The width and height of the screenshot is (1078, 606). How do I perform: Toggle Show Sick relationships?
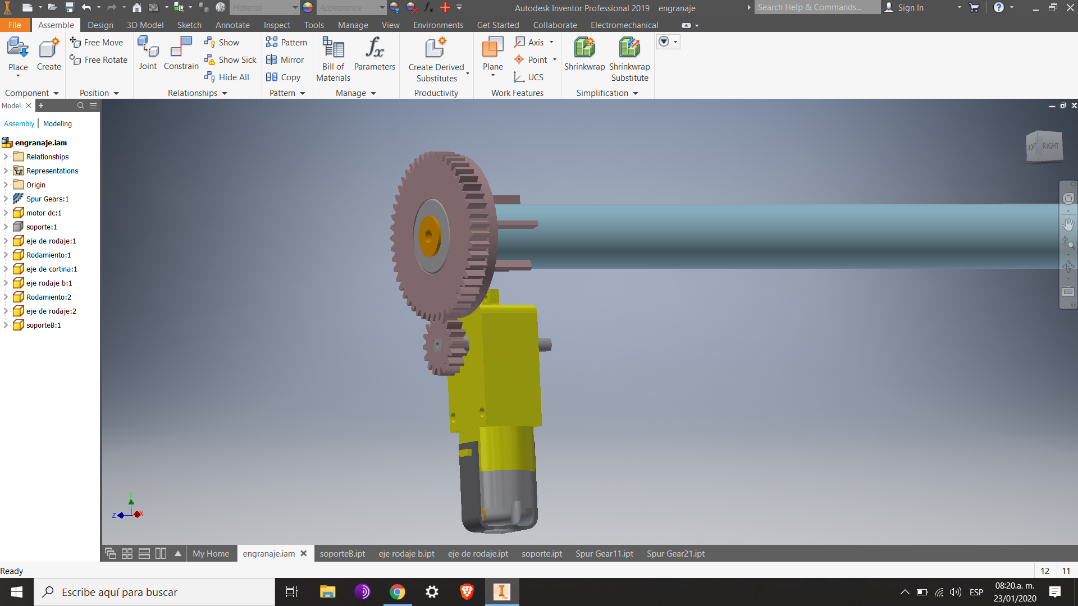tap(230, 59)
